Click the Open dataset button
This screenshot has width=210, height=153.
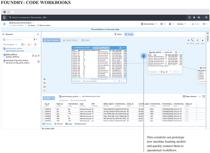(190, 97)
